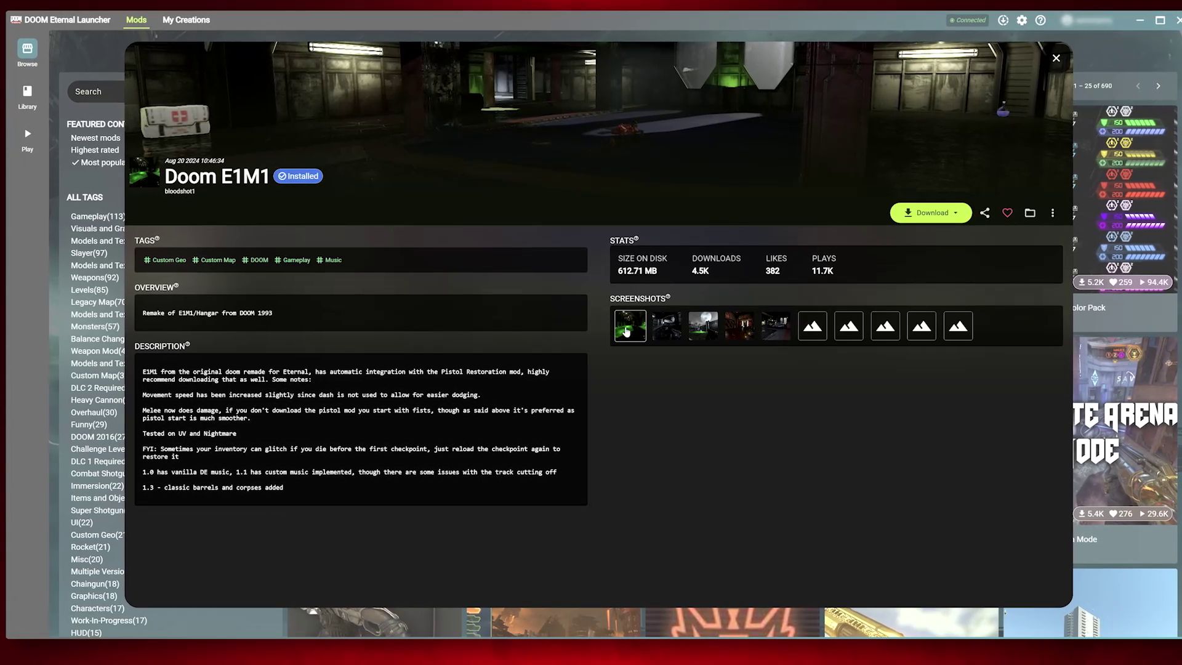Click the Installed status badge
Viewport: 1182px width, 665px height.
(298, 176)
